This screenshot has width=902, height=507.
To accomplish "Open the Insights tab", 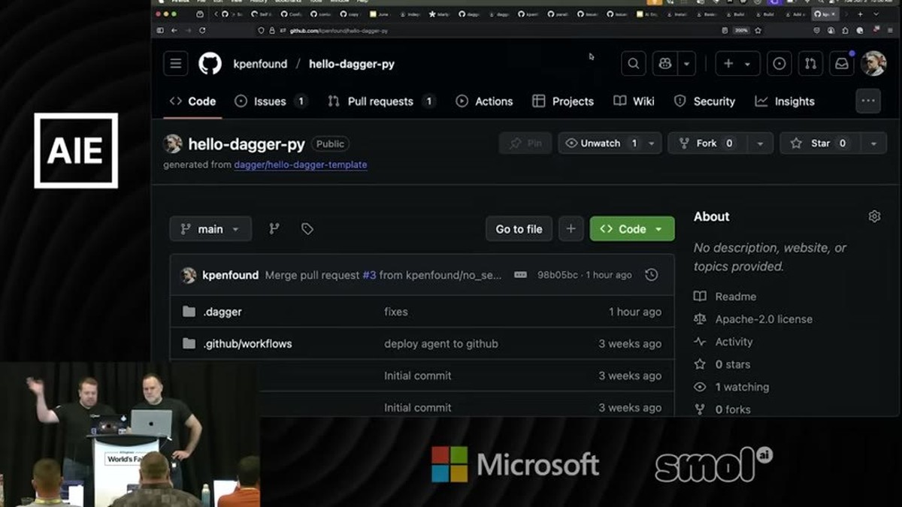I will 785,101.
